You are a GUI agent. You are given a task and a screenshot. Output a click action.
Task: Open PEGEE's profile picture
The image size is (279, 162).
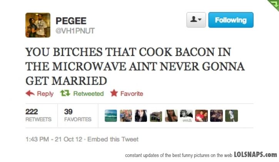(38, 25)
